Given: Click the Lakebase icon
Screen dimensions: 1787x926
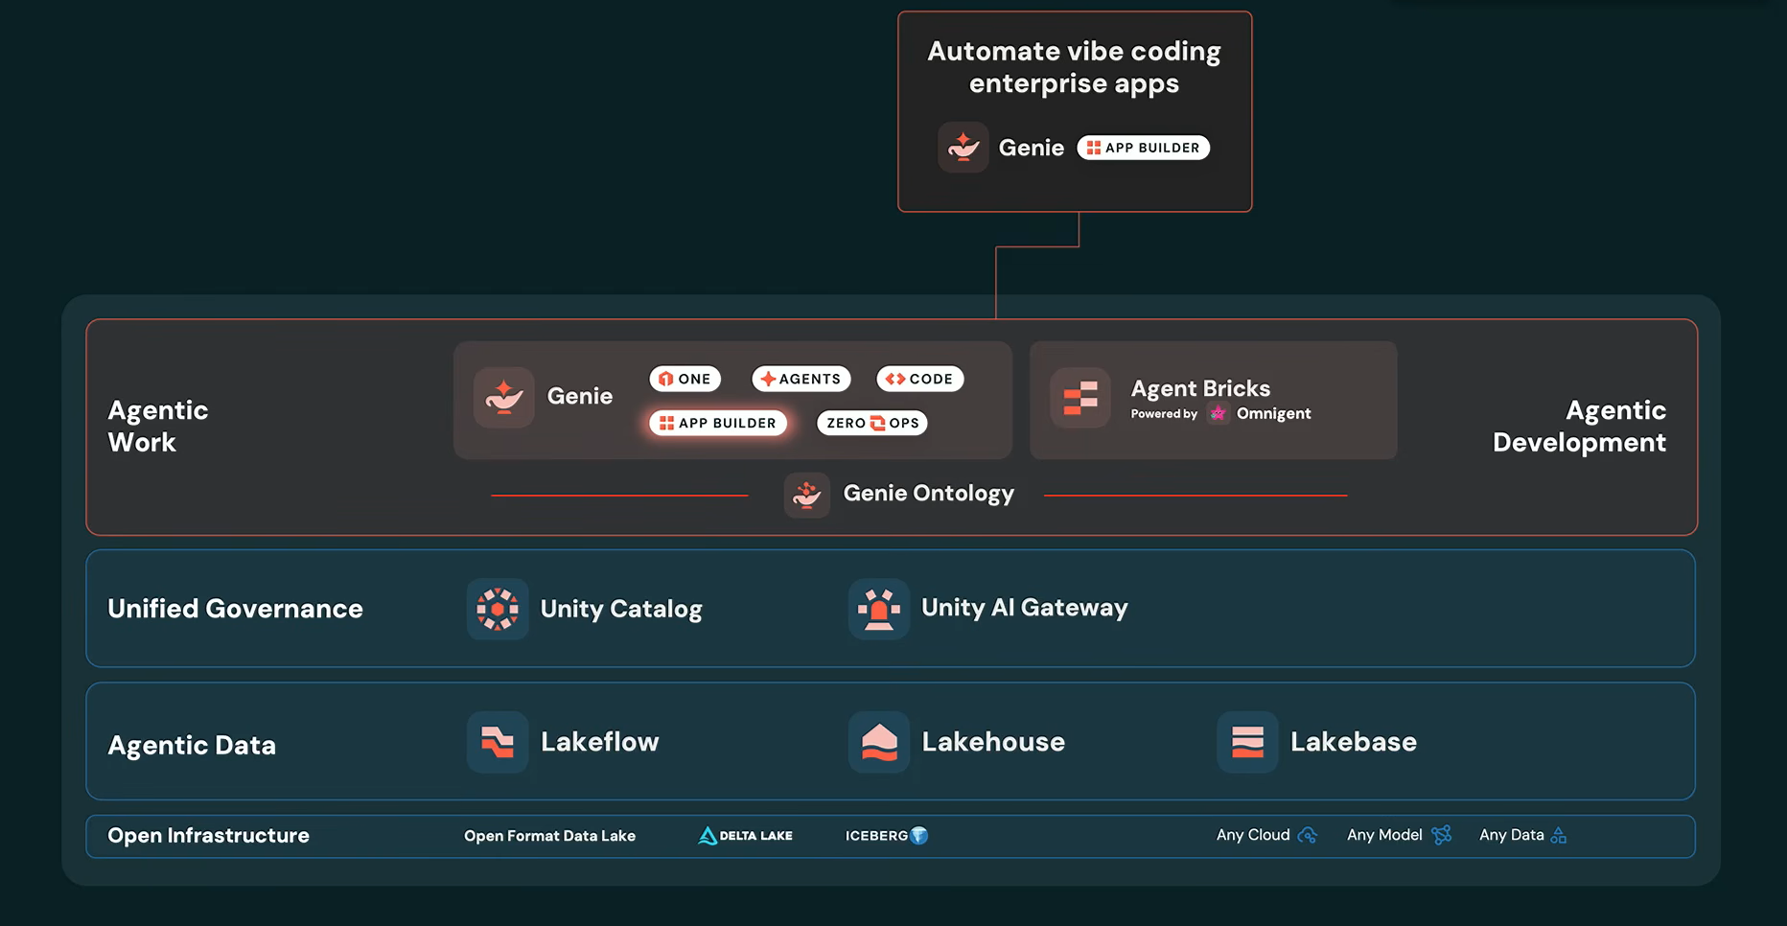Looking at the screenshot, I should [1247, 742].
